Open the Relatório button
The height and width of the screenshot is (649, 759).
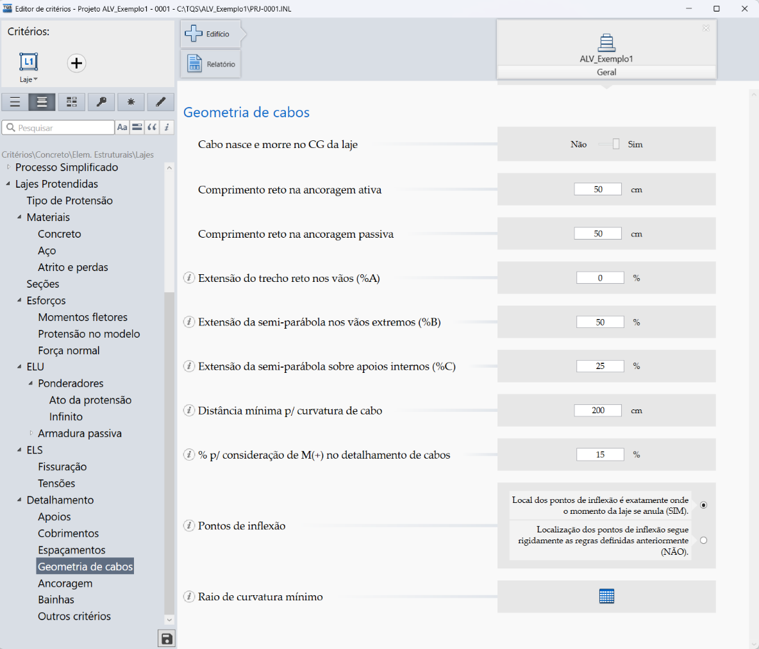coord(210,64)
